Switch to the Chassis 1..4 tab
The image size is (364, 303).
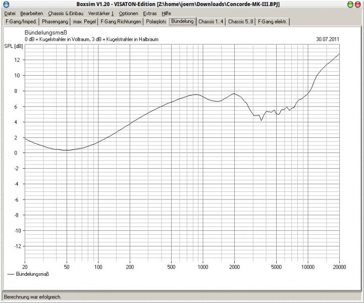tap(211, 22)
